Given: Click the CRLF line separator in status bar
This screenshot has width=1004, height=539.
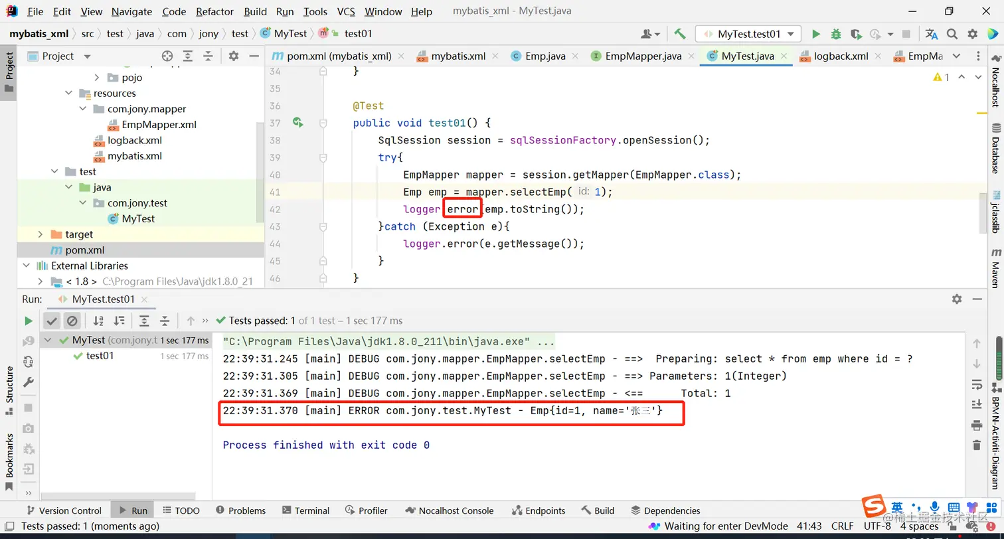Looking at the screenshot, I should pos(843,526).
